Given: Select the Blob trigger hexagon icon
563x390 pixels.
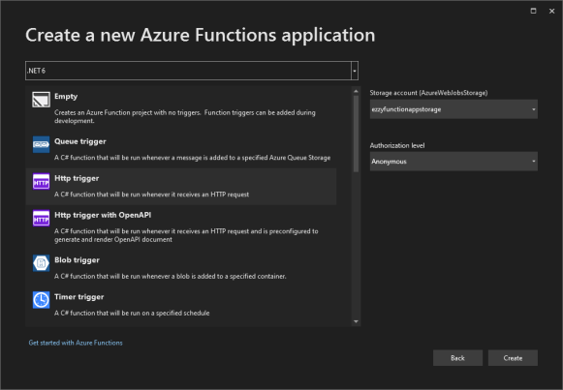Looking at the screenshot, I should [41, 263].
